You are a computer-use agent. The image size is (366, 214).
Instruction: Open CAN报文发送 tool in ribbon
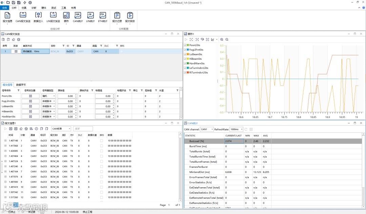[23, 16]
